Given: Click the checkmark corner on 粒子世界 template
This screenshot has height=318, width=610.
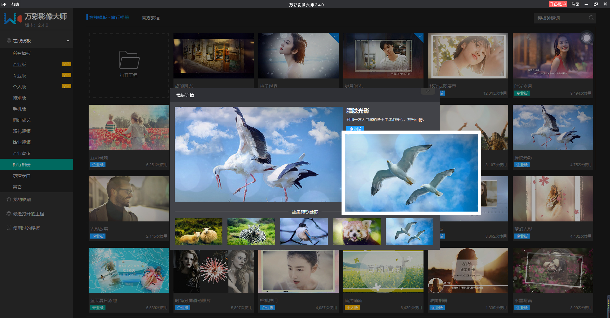Looking at the screenshot, I should tap(335, 37).
